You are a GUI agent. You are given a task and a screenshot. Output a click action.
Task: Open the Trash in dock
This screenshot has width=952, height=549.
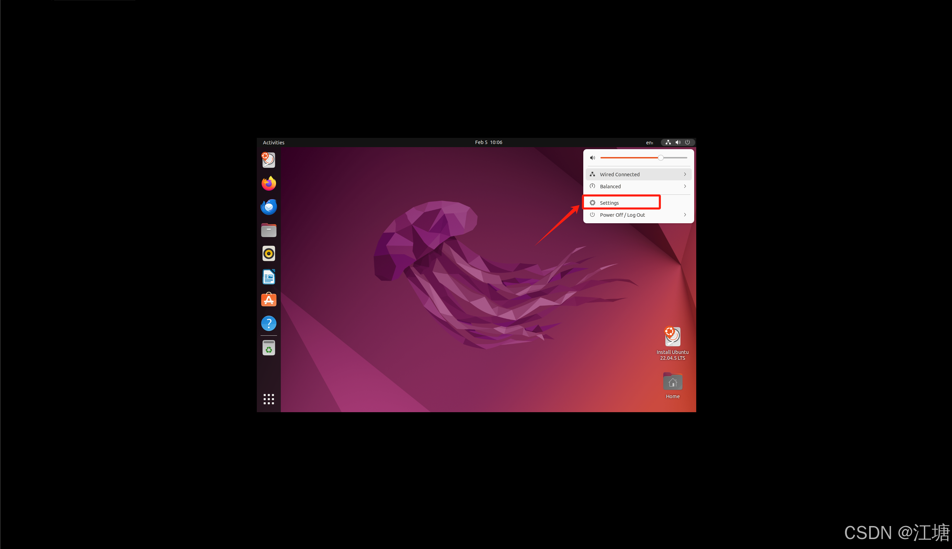[269, 348]
